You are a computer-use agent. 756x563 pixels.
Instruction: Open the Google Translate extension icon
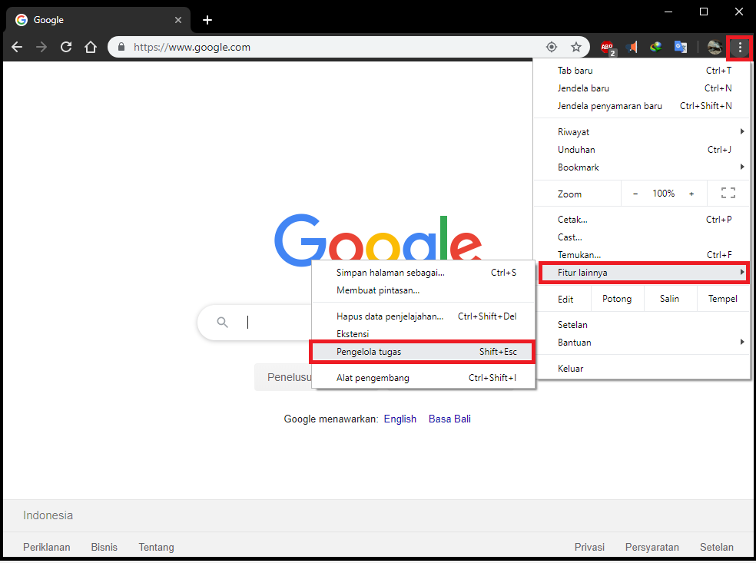681,47
